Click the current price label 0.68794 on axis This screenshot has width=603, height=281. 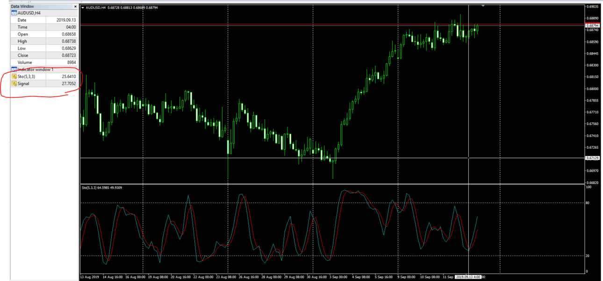[x=593, y=25]
